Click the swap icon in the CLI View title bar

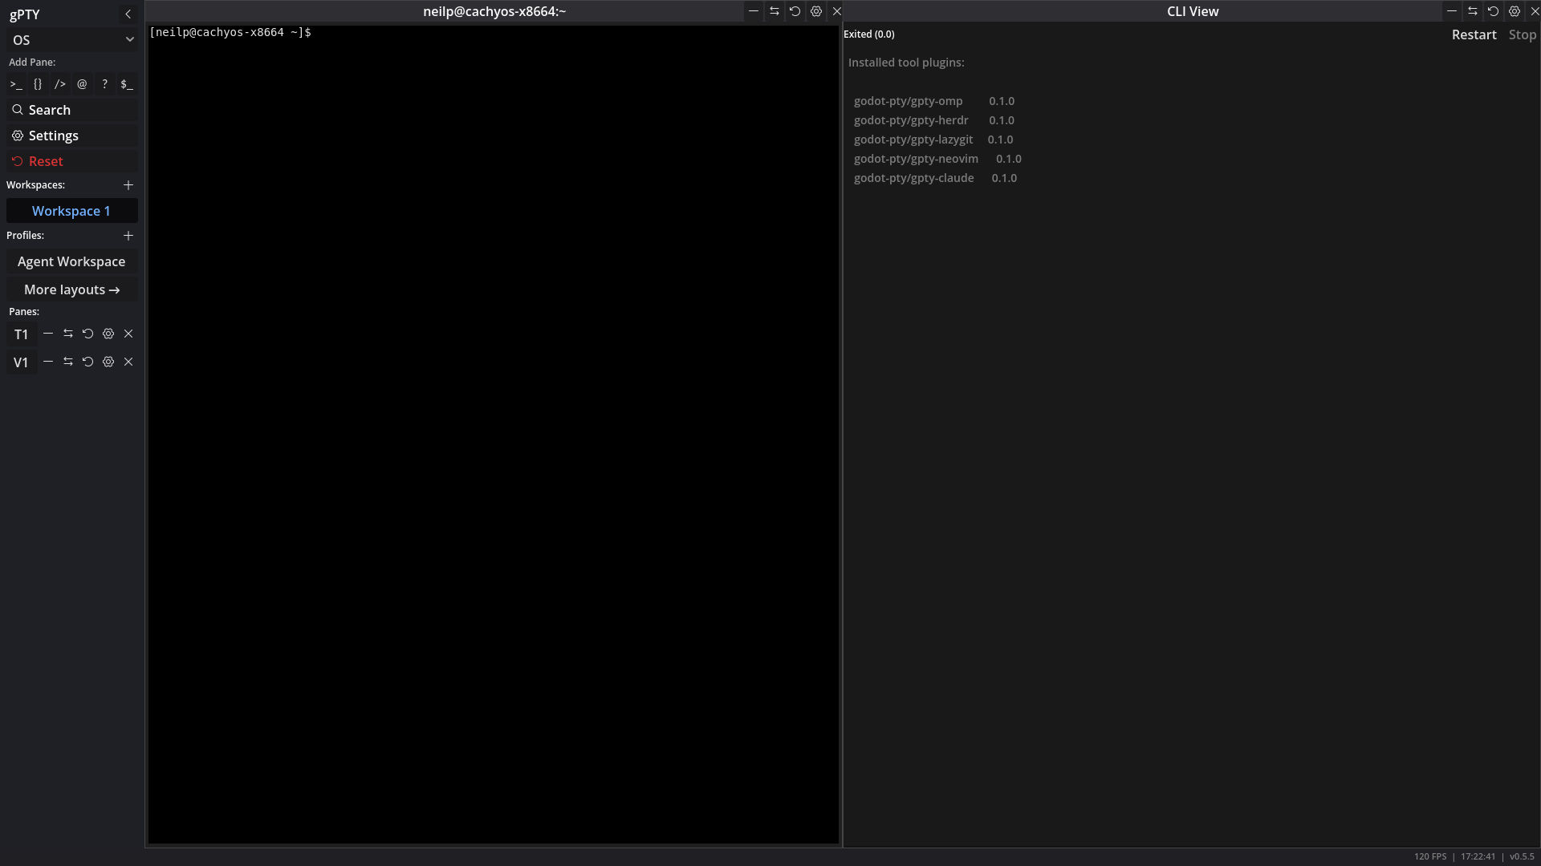pyautogui.click(x=1473, y=11)
